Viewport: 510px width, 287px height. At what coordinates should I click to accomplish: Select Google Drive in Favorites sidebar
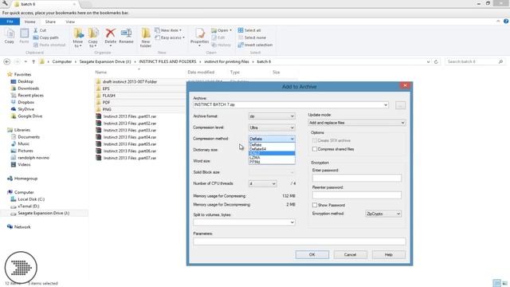tap(30, 116)
